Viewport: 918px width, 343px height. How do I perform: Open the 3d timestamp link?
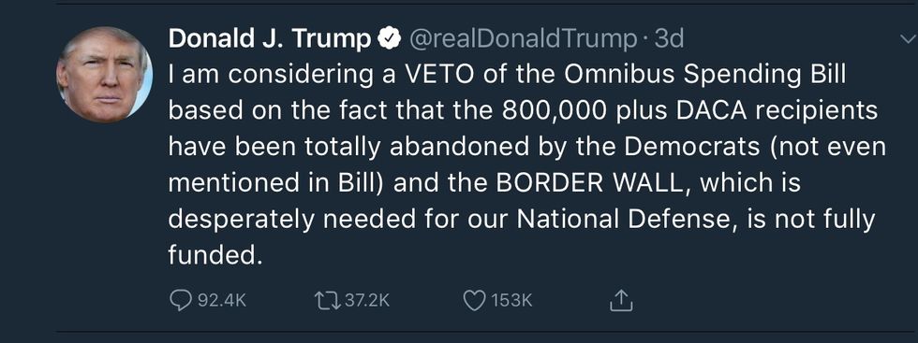tap(668, 39)
